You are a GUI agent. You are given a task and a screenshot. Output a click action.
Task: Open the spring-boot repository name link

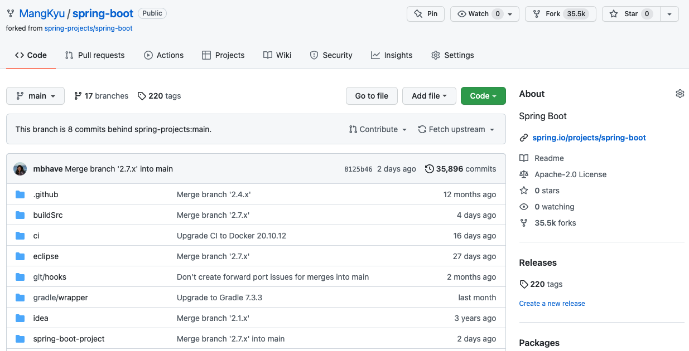coord(103,13)
